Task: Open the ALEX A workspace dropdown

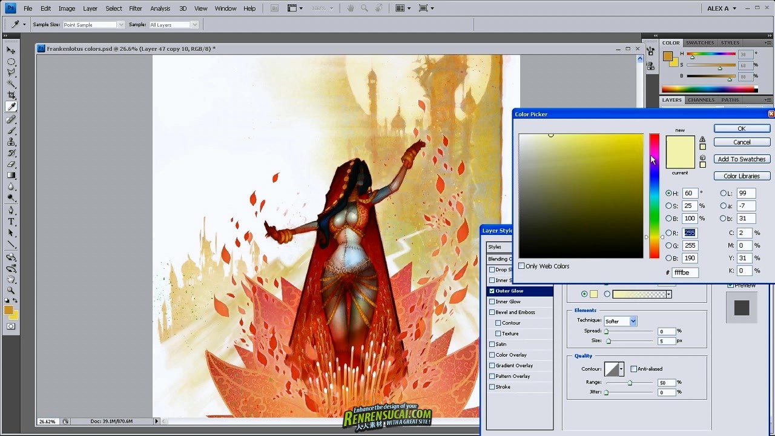Action: point(722,8)
